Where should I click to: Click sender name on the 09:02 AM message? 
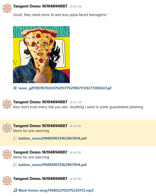(x=40, y=6)
